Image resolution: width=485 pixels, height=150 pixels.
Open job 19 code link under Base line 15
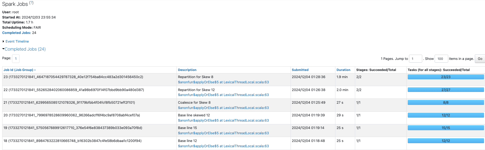tap(223, 133)
